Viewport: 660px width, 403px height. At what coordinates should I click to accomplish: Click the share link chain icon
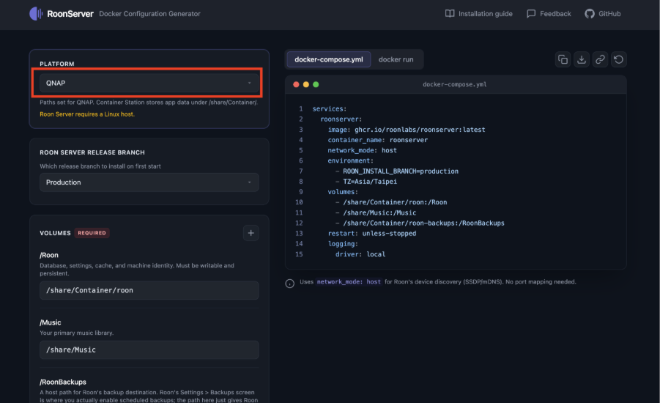[x=600, y=59]
